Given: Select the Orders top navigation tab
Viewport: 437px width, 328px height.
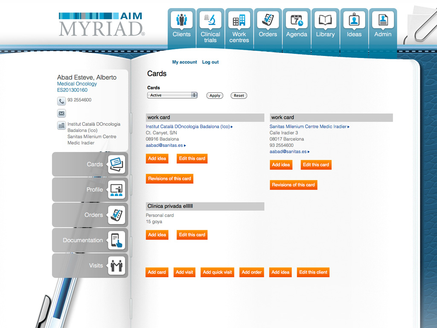Looking at the screenshot, I should (x=268, y=26).
